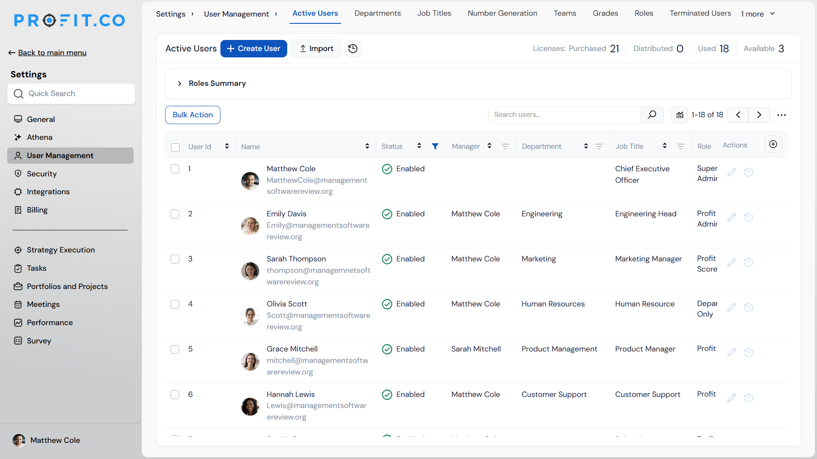Screen dimensions: 817x459
Task: View history for Hannah Lewis row
Action: [x=748, y=398]
